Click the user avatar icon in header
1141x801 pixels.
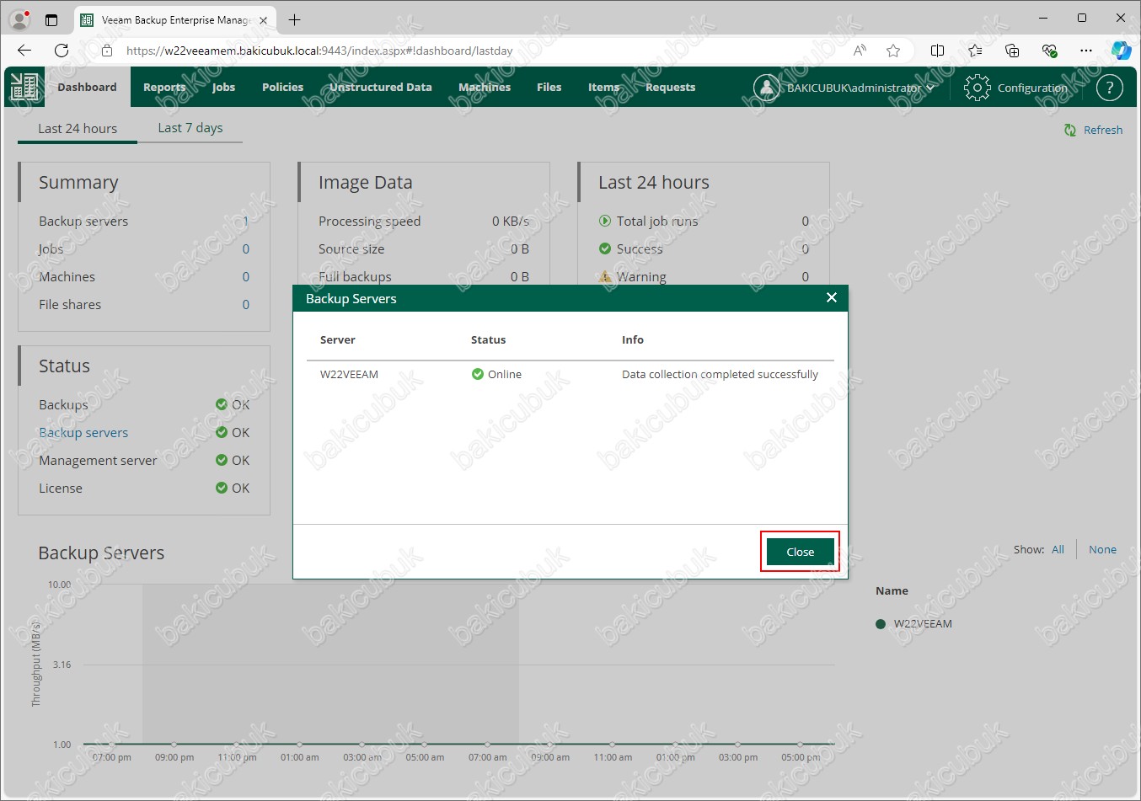766,87
